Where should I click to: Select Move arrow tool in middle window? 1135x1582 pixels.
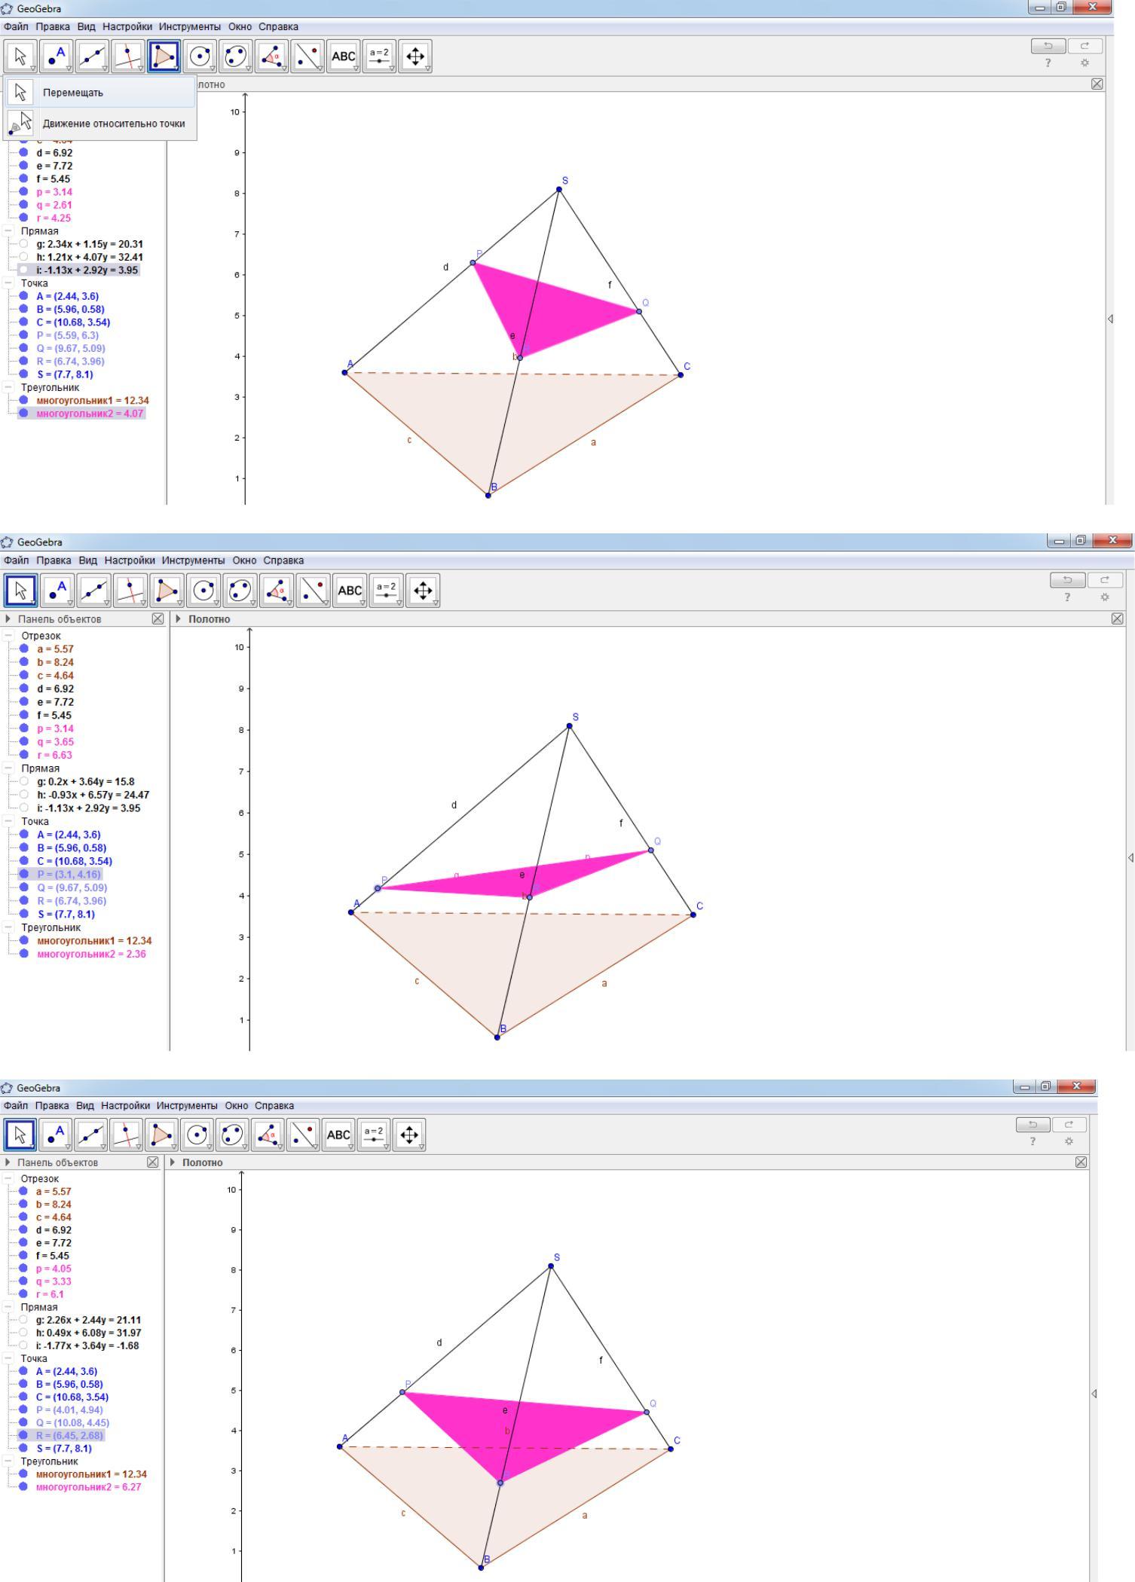(20, 591)
